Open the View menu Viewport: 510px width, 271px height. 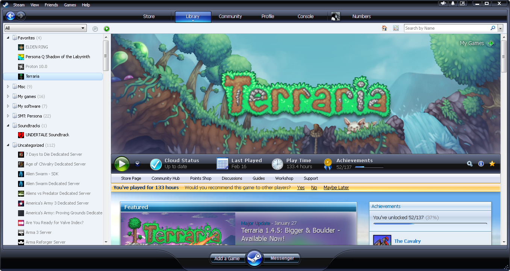point(35,5)
